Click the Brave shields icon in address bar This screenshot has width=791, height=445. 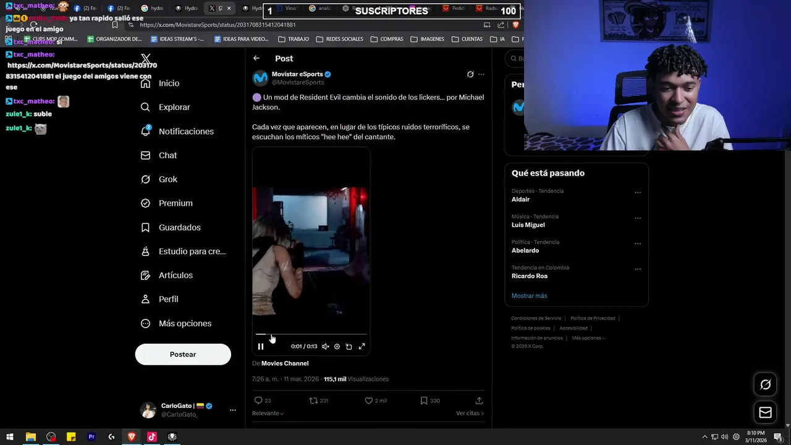click(x=515, y=25)
